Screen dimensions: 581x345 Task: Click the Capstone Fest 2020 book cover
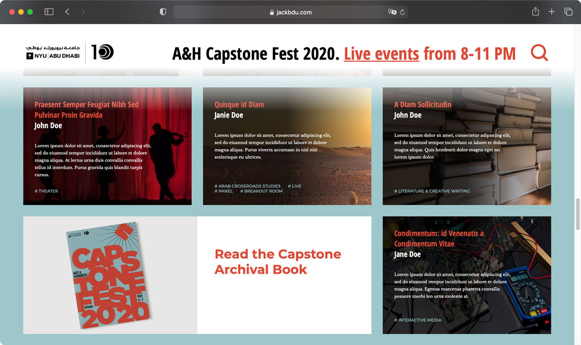point(110,275)
